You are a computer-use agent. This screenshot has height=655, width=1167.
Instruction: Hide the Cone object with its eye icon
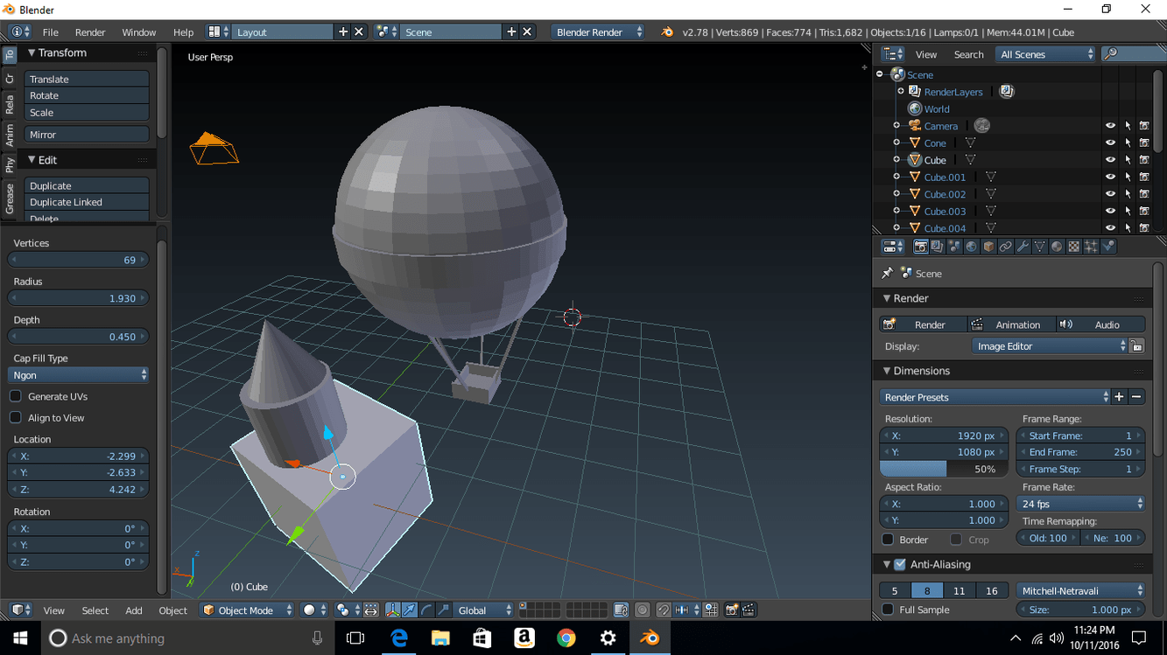(1110, 143)
